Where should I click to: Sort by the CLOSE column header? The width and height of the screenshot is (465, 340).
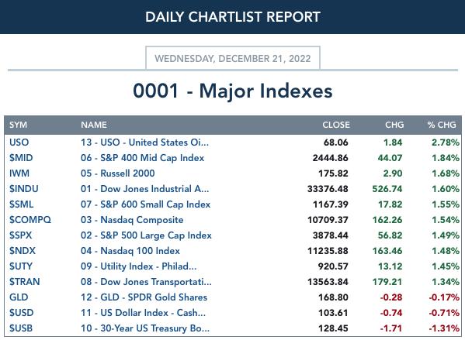(336, 125)
